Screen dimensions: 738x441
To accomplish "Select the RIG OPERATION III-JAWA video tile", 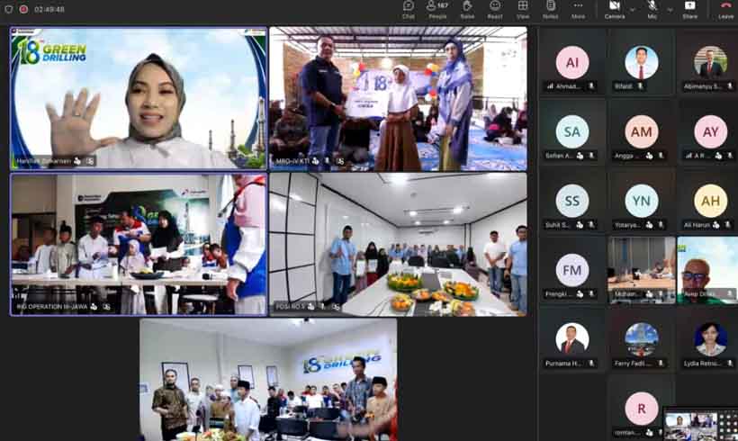I will (139, 244).
